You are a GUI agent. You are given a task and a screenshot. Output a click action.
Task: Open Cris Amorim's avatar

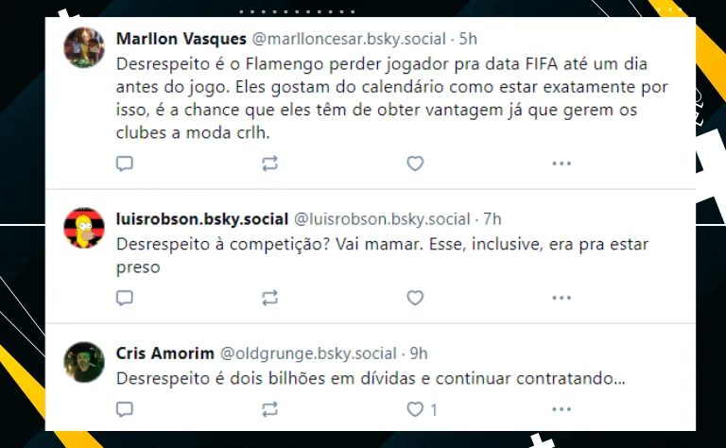84,362
